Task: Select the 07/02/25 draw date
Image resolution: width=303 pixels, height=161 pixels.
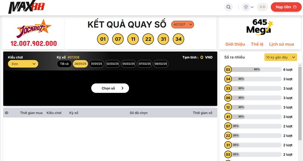Action: 145,64
